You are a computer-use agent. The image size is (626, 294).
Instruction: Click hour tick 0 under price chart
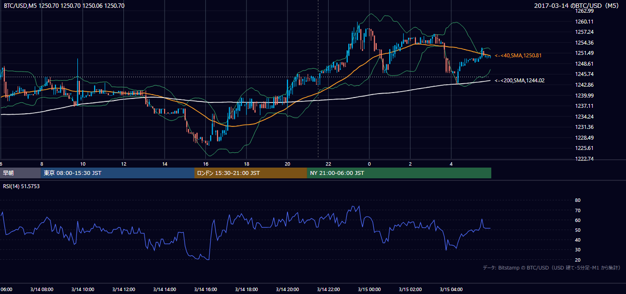click(x=369, y=164)
